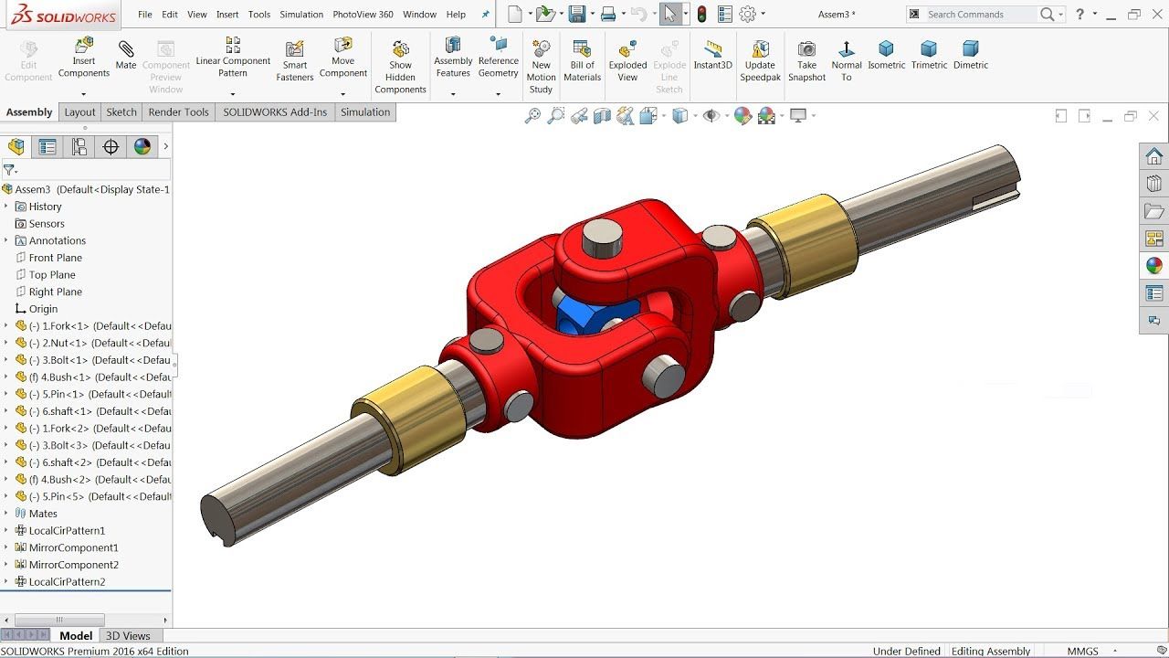The height and width of the screenshot is (658, 1169).
Task: Click Show Hidden Components
Action: [400, 66]
